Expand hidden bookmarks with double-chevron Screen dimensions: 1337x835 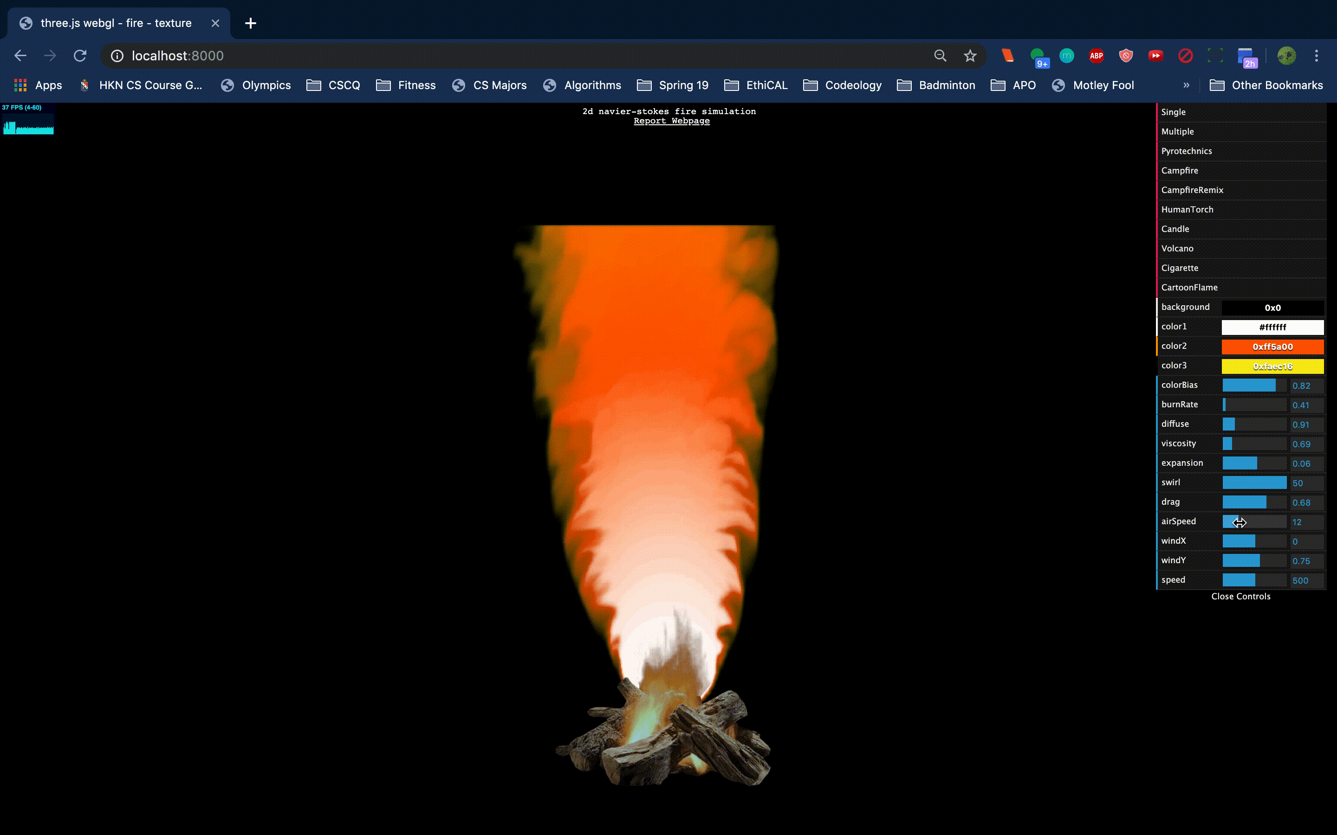tap(1186, 85)
